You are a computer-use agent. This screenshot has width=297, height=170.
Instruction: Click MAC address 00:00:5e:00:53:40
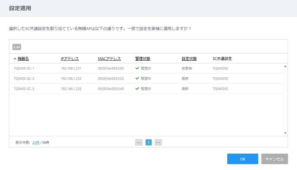pyautogui.click(x=111, y=89)
